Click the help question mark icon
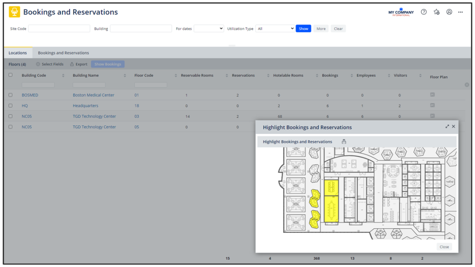The image size is (475, 267). [x=424, y=12]
